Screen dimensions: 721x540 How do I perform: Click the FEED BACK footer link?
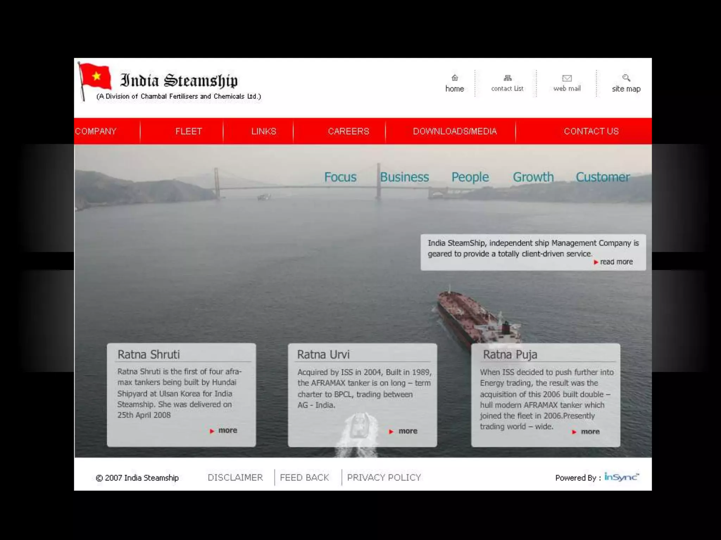click(x=304, y=477)
